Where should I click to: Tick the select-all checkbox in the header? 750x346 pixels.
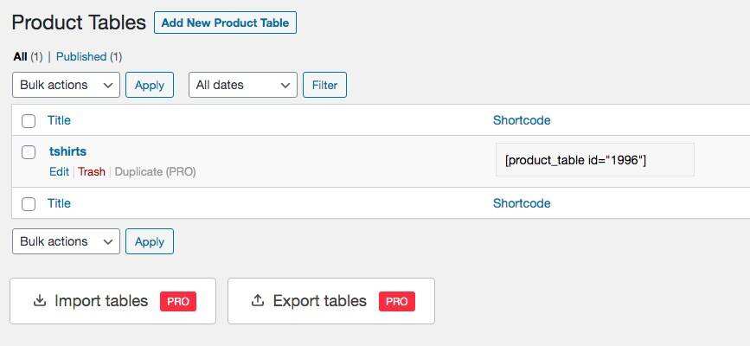tap(29, 121)
